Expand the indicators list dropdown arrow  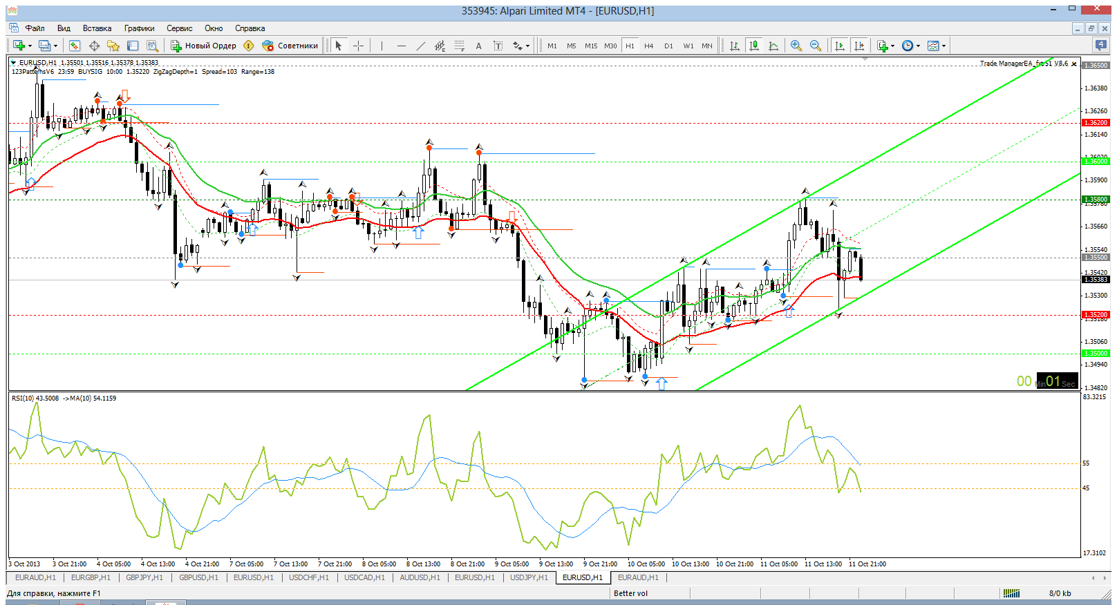[893, 46]
